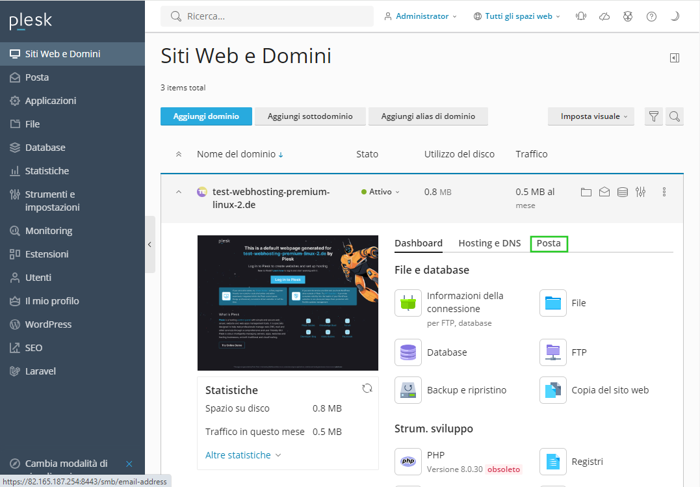Image resolution: width=700 pixels, height=487 pixels.
Task: Click the cloud status icon
Action: (x=604, y=16)
